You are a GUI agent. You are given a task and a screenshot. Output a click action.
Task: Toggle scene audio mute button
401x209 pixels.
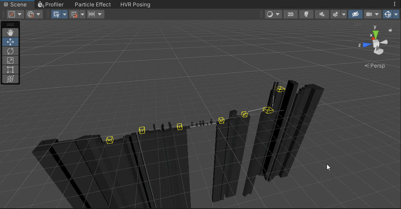point(321,14)
